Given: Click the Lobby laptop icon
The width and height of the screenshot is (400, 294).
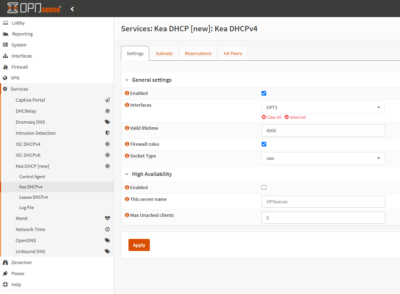Looking at the screenshot, I should click(x=5, y=23).
